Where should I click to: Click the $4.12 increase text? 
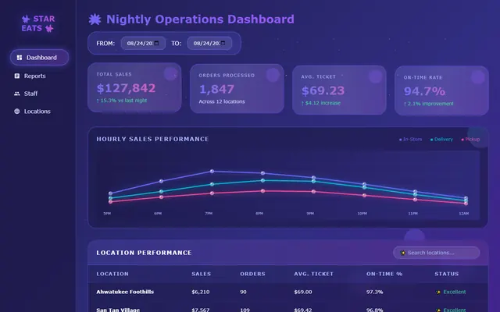(x=321, y=103)
